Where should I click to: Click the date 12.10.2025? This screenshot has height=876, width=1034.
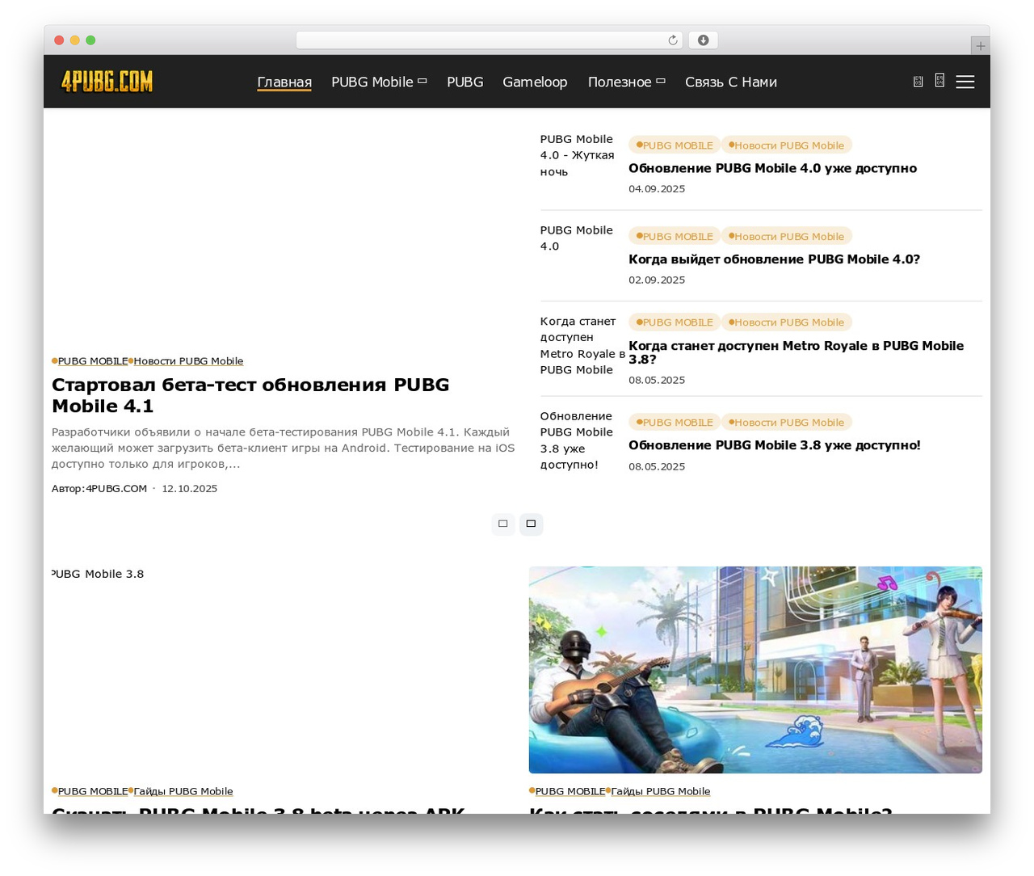pyautogui.click(x=189, y=488)
